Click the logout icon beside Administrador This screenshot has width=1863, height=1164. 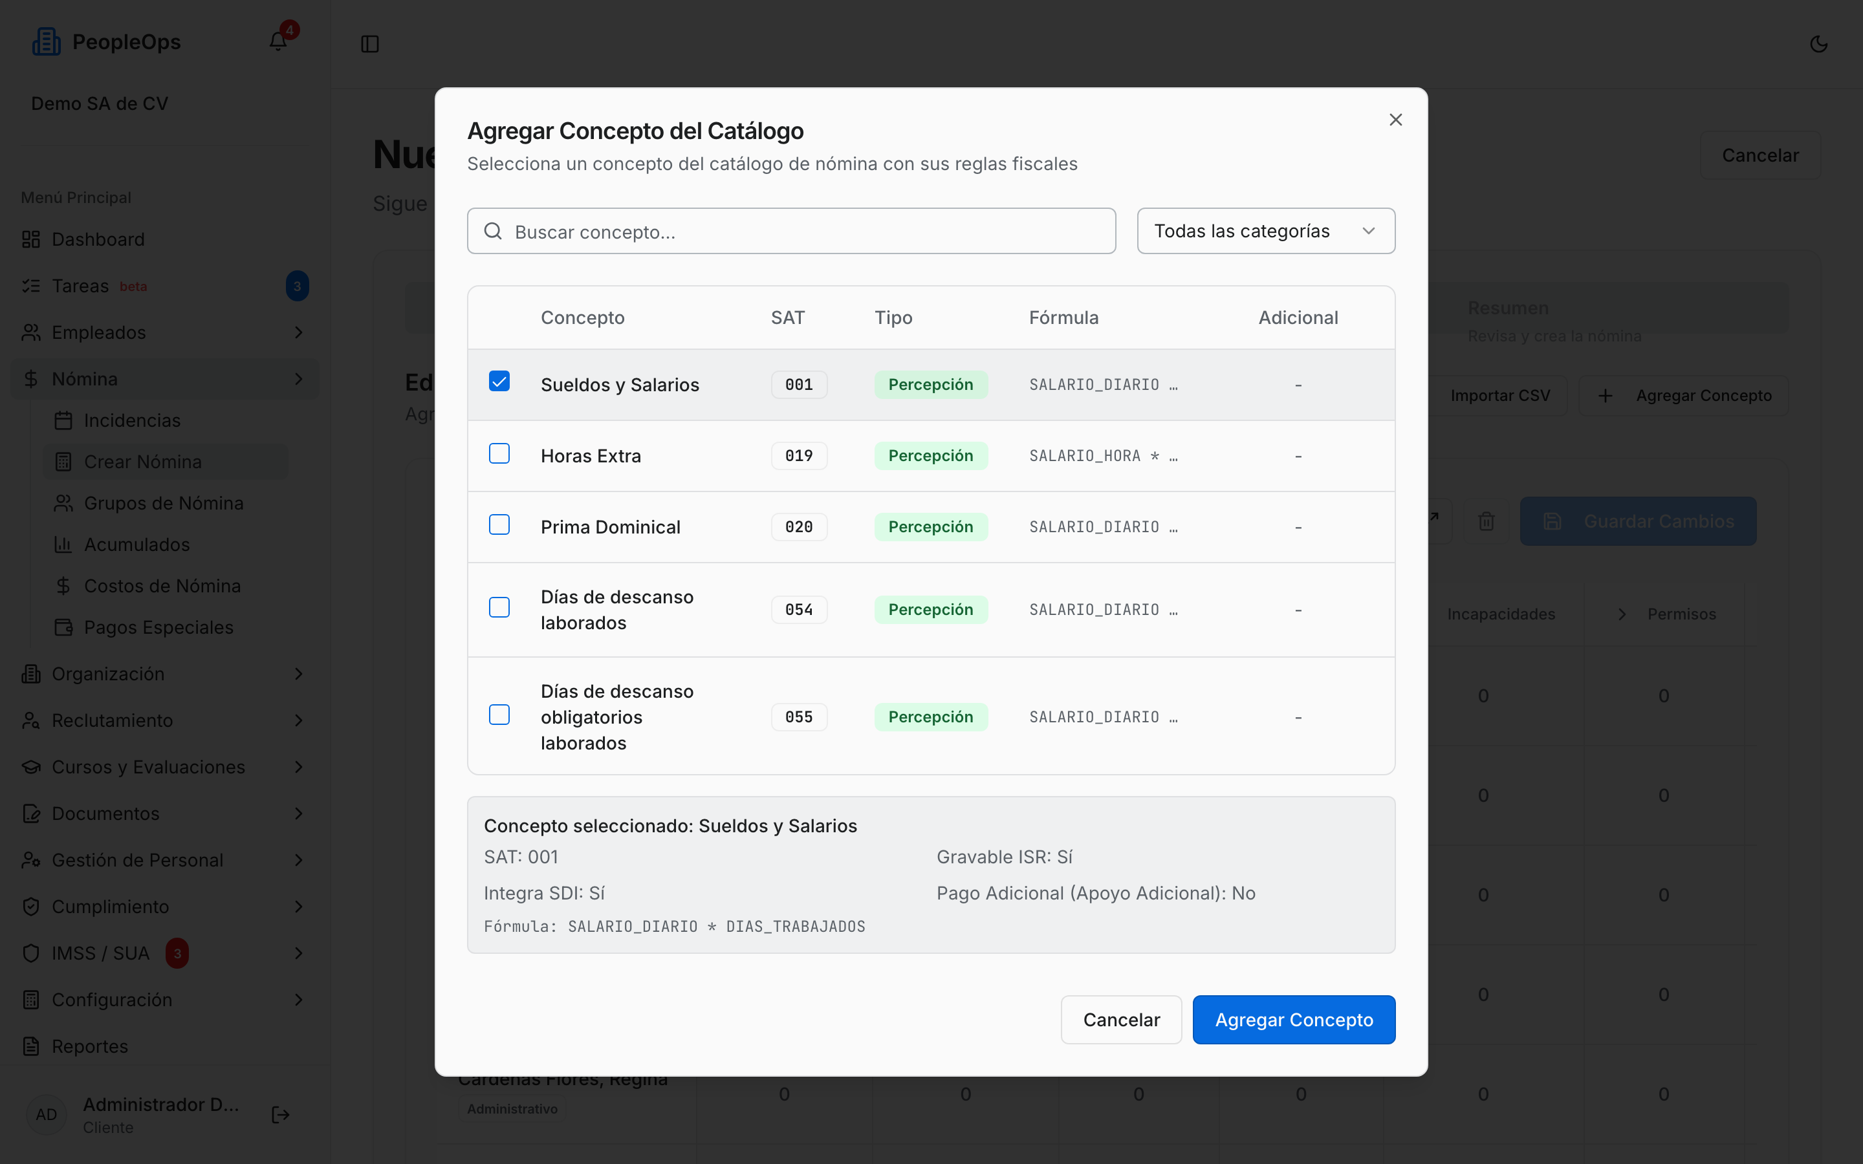(281, 1114)
